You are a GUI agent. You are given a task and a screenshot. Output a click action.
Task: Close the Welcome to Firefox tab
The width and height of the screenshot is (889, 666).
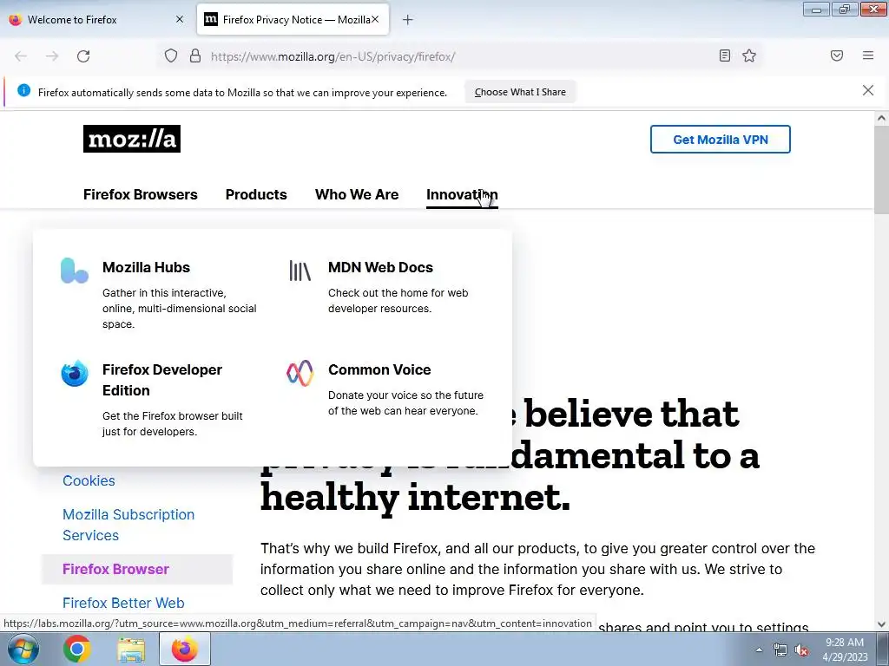click(x=180, y=19)
